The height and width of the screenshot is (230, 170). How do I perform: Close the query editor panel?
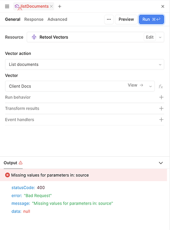click(x=163, y=6)
